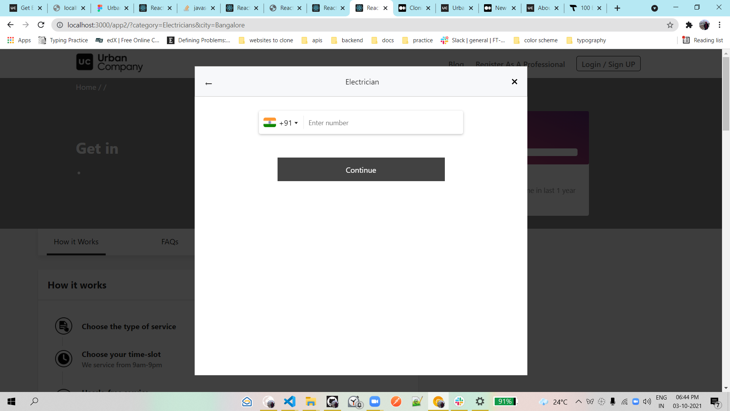Click the Home breadcrumb link
The image size is (730, 411).
coord(86,87)
